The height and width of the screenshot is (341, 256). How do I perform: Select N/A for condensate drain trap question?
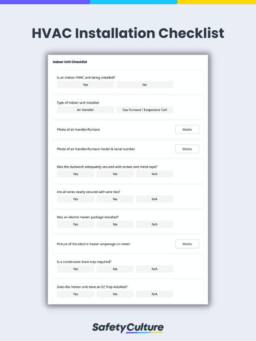coord(154,269)
